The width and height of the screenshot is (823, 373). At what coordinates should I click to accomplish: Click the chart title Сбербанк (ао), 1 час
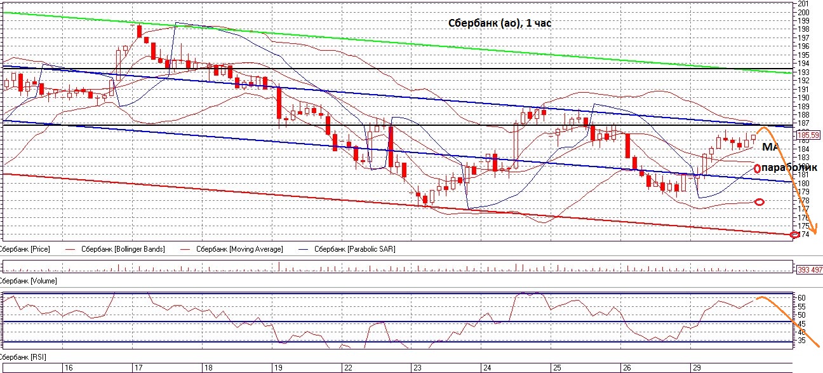pos(501,23)
